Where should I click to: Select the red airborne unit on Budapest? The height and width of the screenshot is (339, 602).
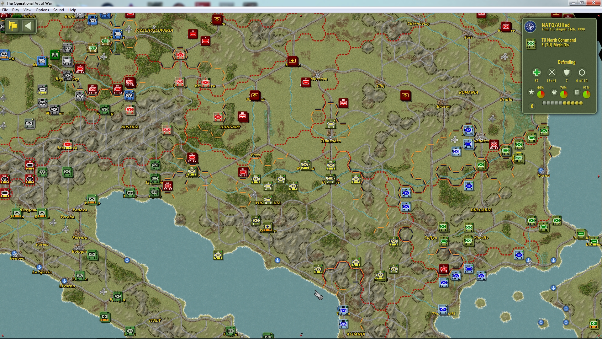255,95
